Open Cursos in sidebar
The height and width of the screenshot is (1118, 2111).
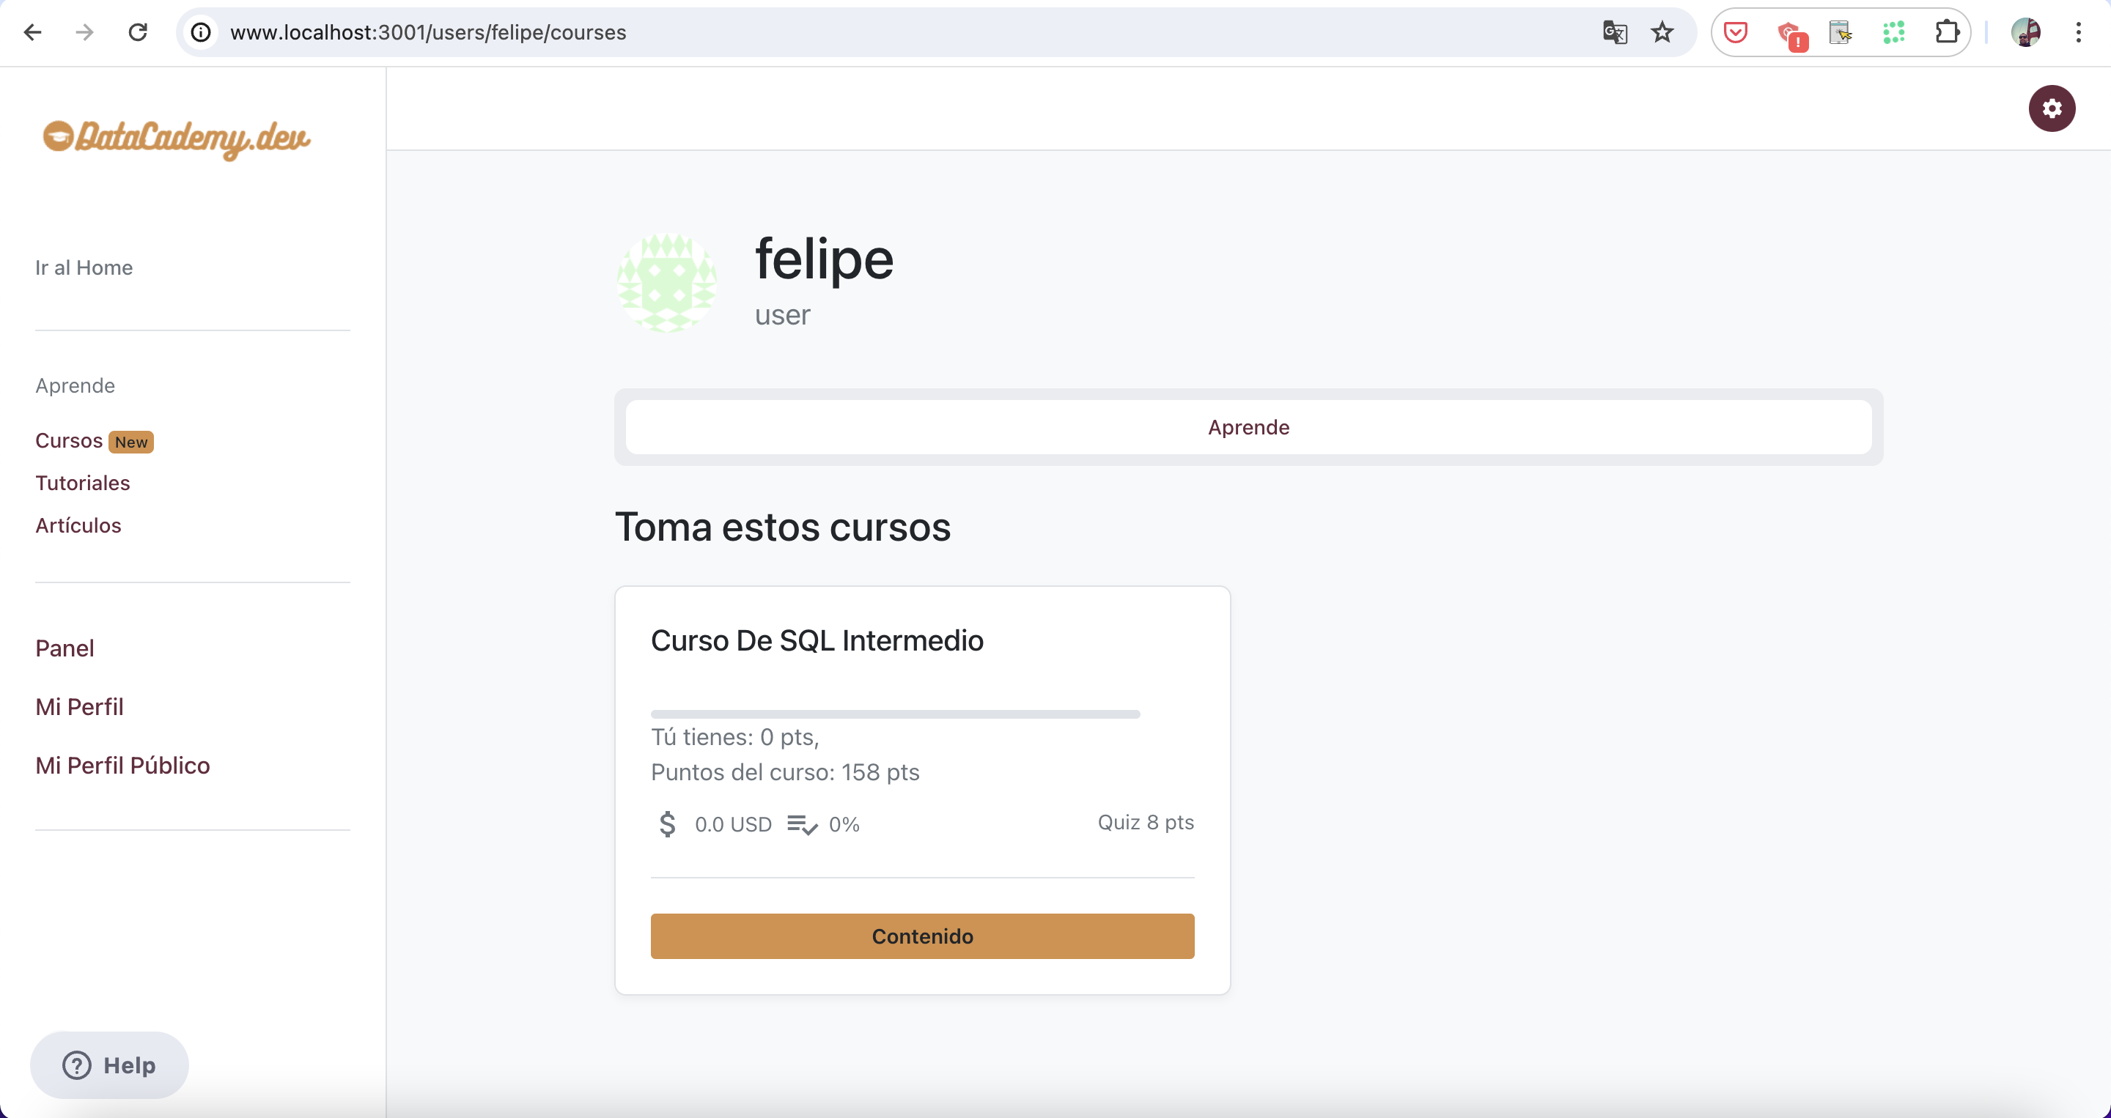click(69, 440)
